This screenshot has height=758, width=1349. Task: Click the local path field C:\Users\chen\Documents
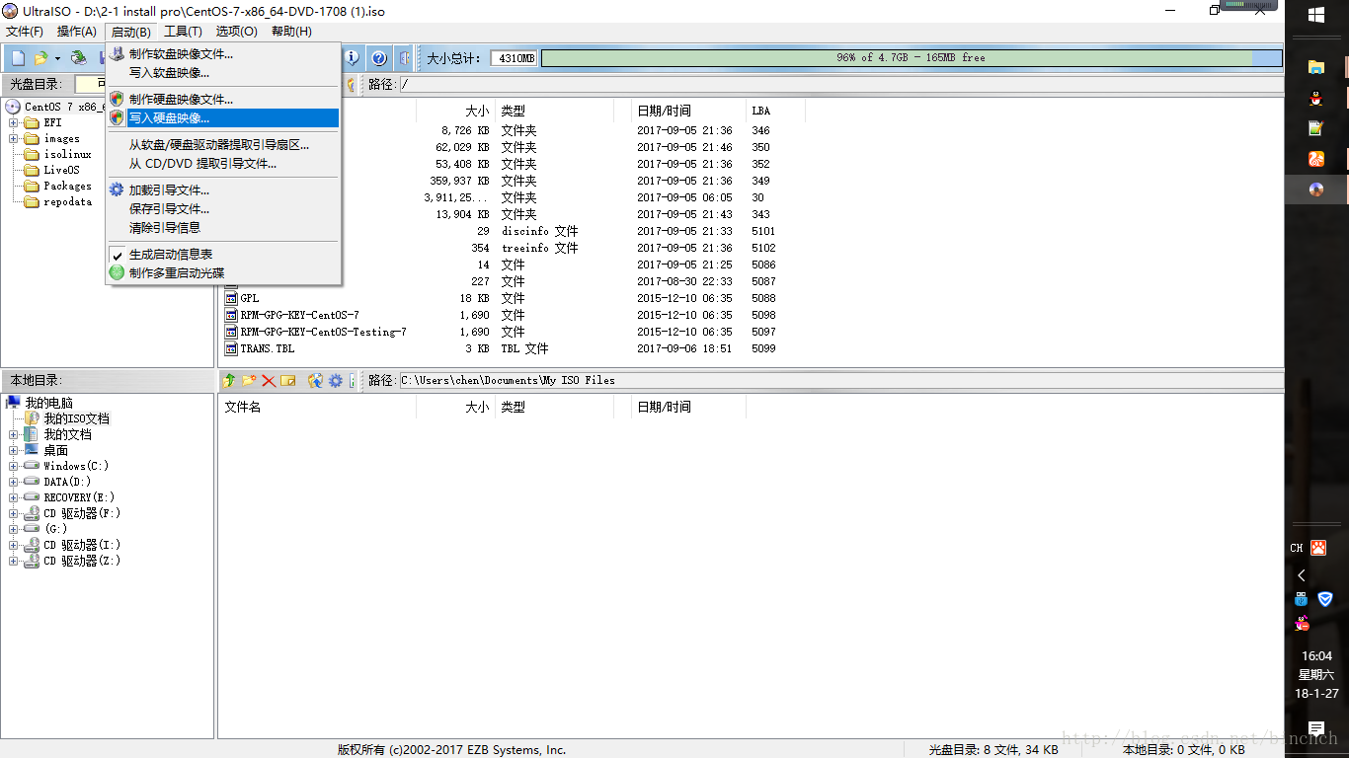839,380
